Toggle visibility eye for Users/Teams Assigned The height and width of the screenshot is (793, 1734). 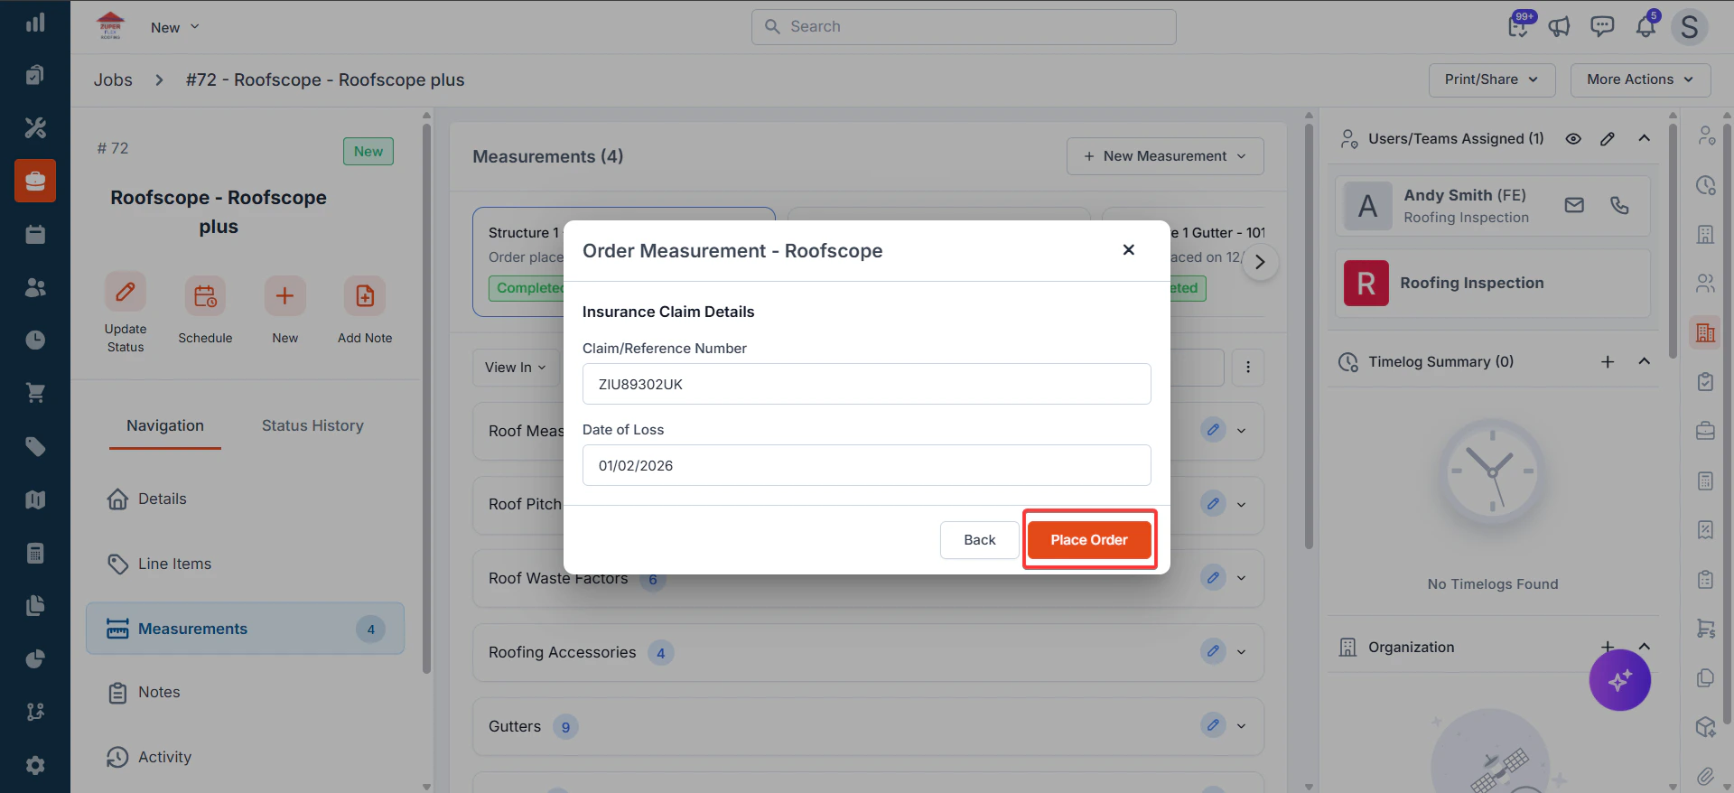pyautogui.click(x=1573, y=138)
